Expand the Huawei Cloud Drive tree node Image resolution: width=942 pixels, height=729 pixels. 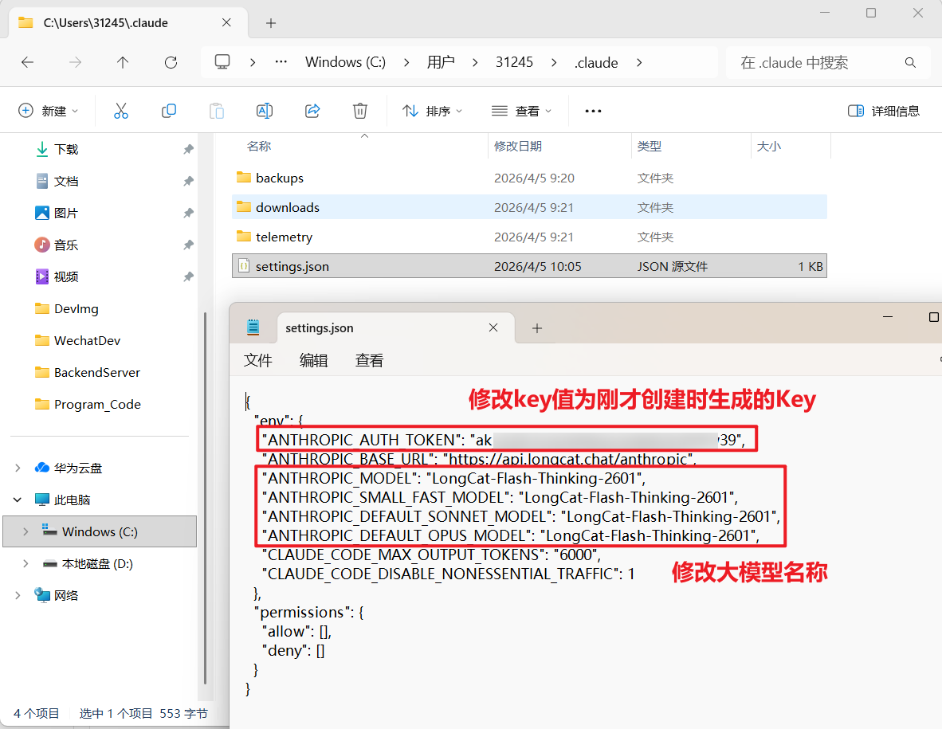click(18, 468)
